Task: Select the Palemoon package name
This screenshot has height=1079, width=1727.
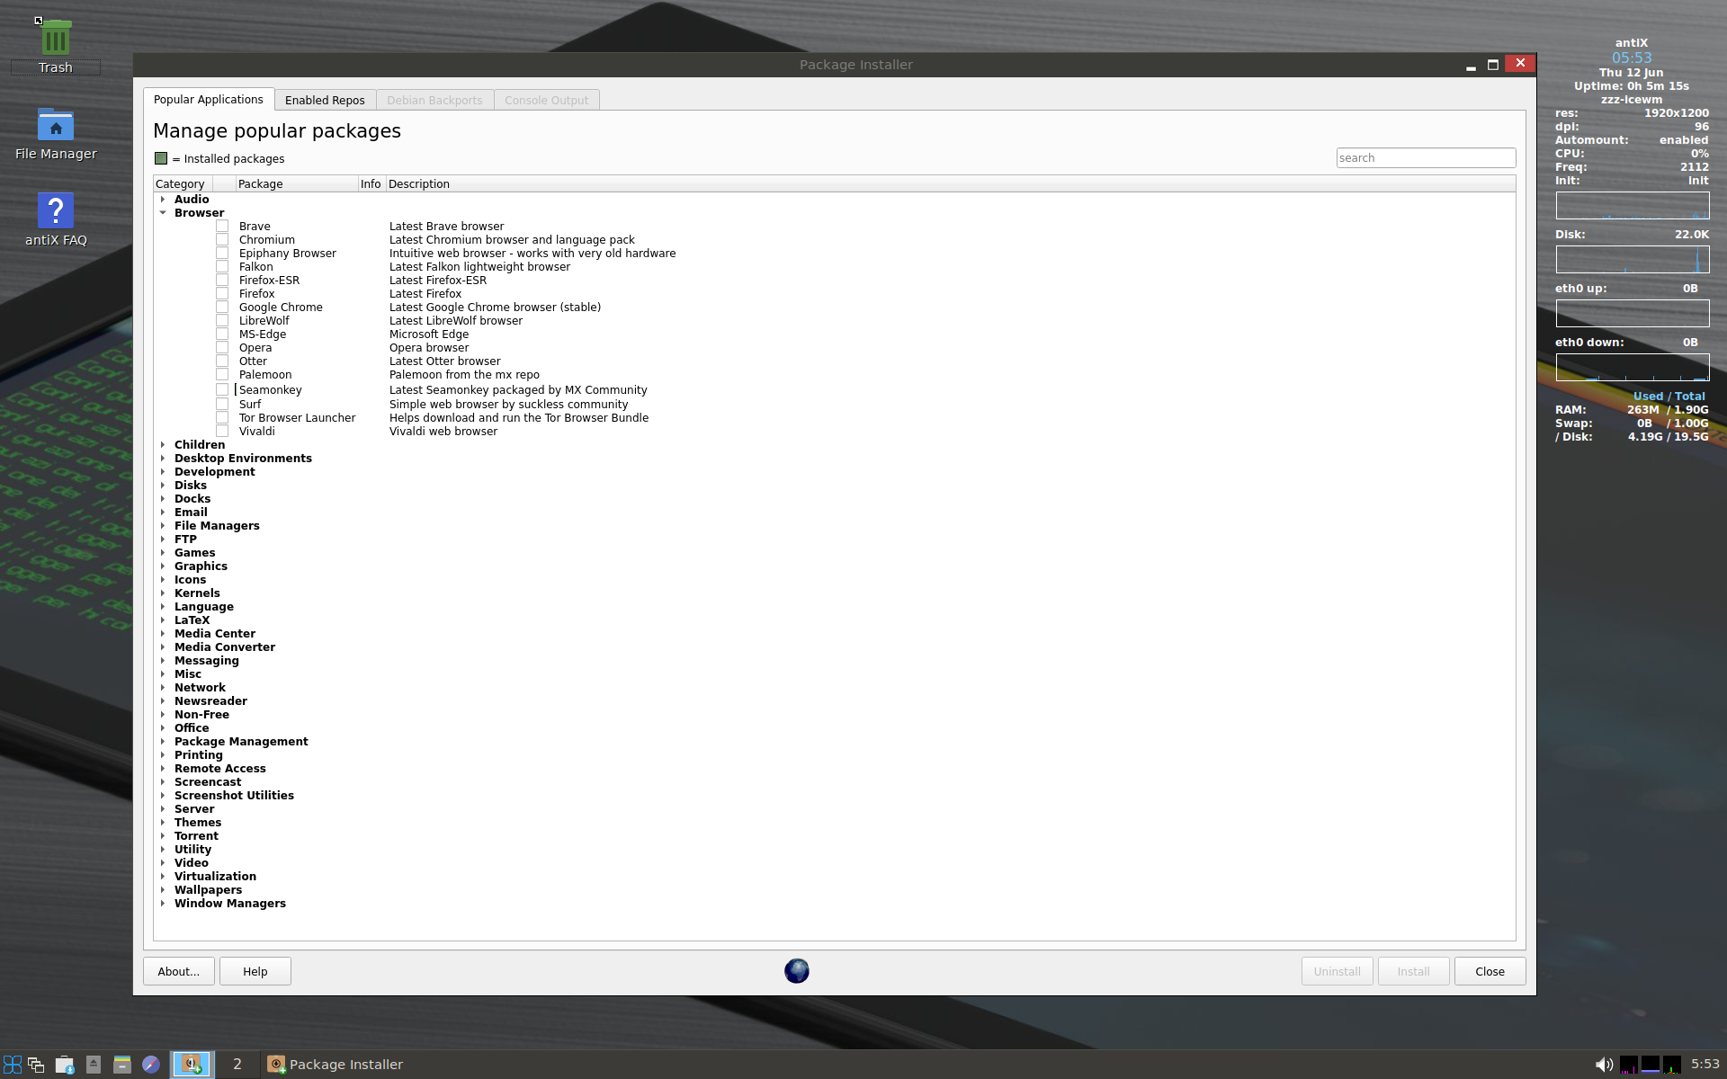Action: point(265,375)
